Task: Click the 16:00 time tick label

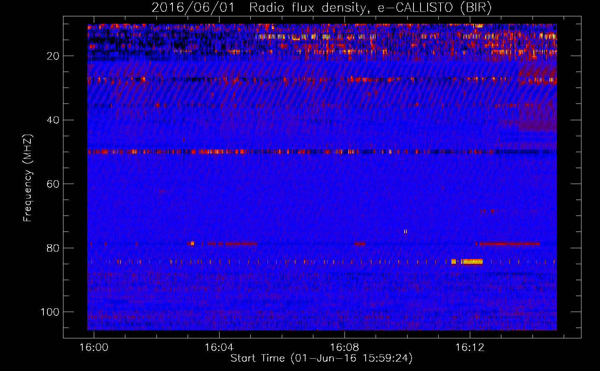Action: (x=94, y=348)
